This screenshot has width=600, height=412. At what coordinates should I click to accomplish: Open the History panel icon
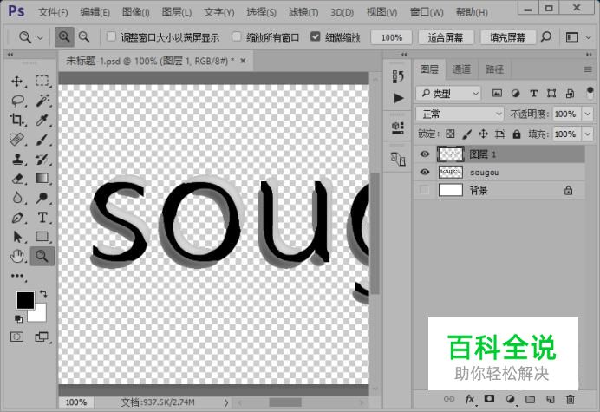(x=398, y=76)
